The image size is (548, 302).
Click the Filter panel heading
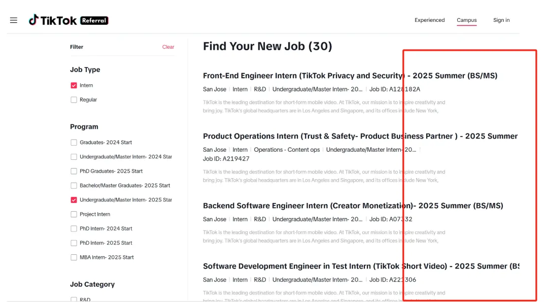(77, 47)
